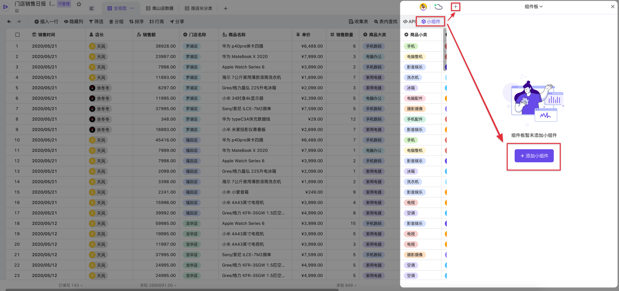Open the 筛选 filter tool

tap(96, 22)
